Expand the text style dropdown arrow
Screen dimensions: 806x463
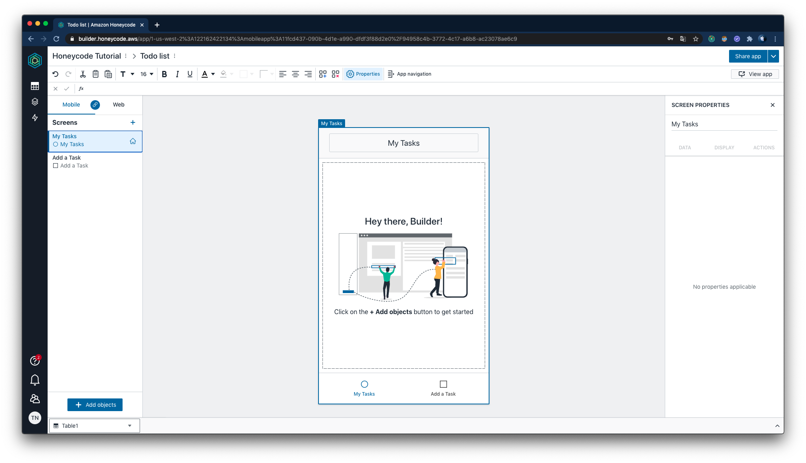[132, 74]
